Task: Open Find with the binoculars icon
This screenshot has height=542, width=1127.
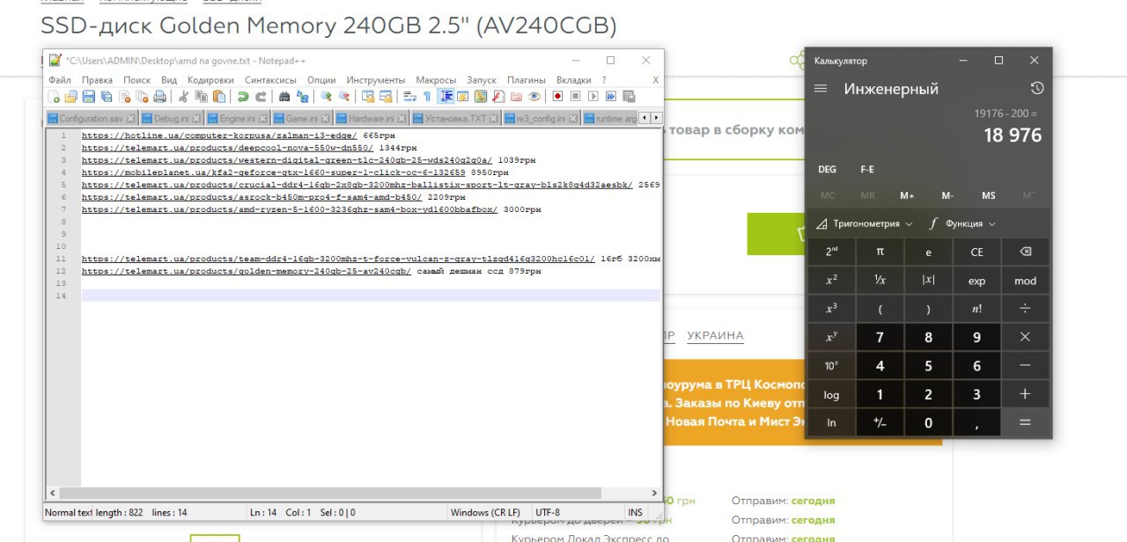Action: [x=284, y=97]
